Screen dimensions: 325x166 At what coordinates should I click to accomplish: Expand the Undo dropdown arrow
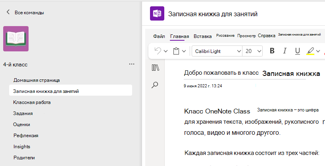(x=165, y=51)
